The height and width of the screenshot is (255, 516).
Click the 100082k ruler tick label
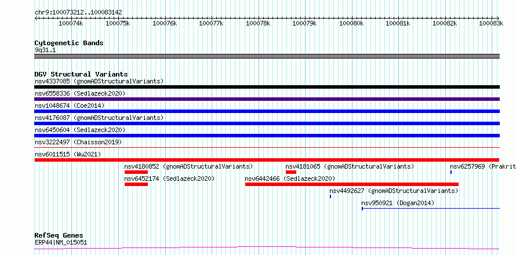(445, 23)
